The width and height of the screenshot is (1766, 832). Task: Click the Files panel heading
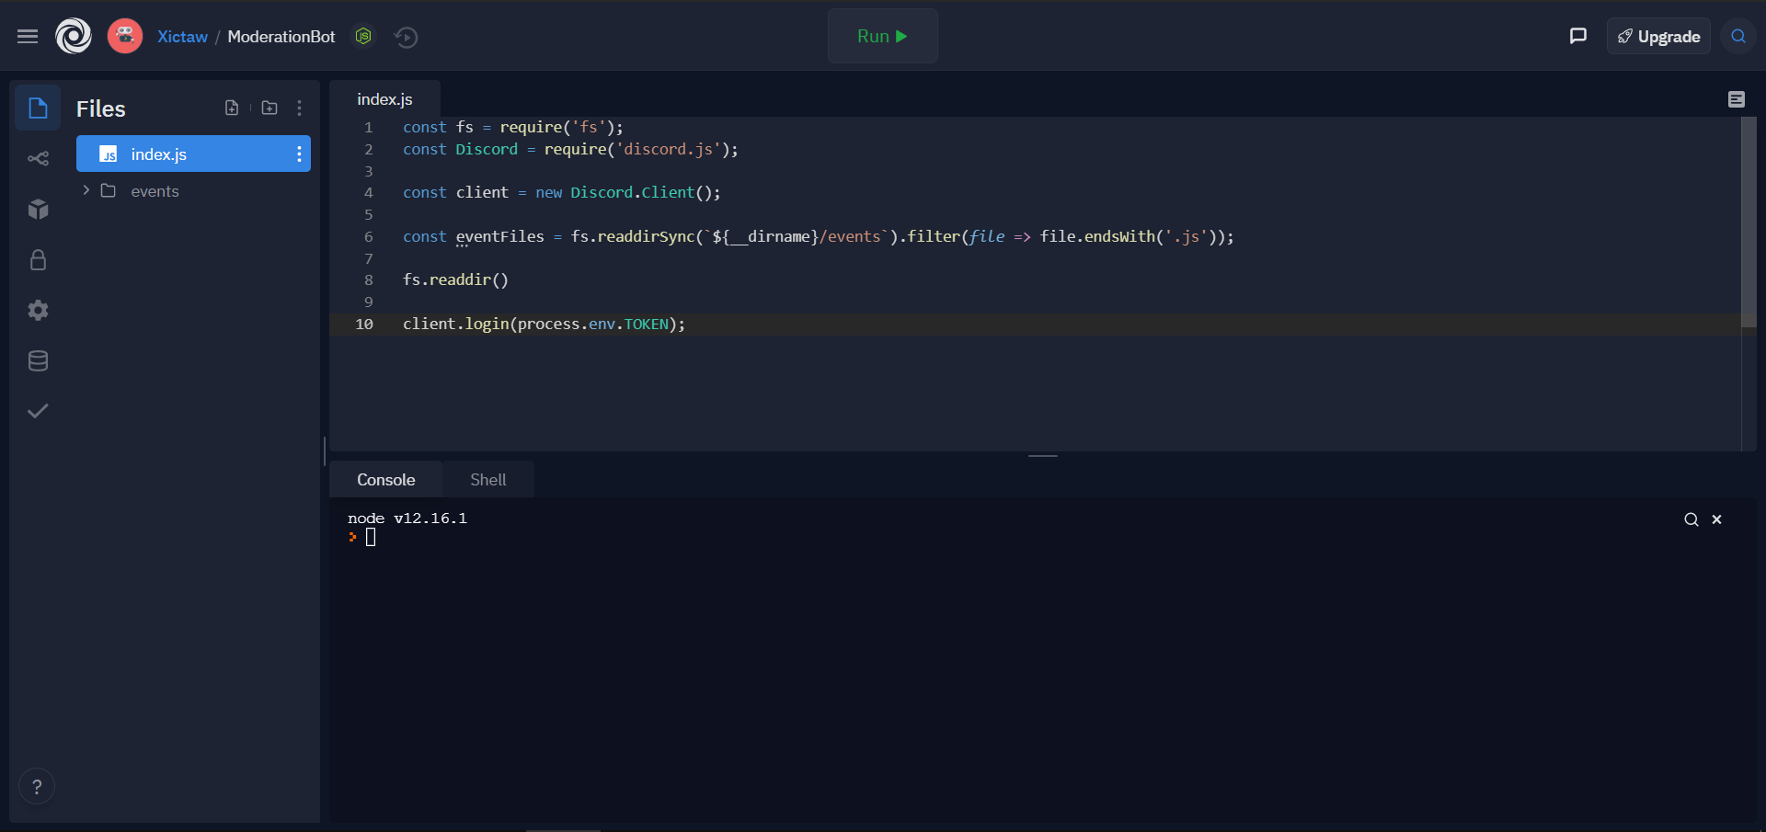click(x=101, y=108)
